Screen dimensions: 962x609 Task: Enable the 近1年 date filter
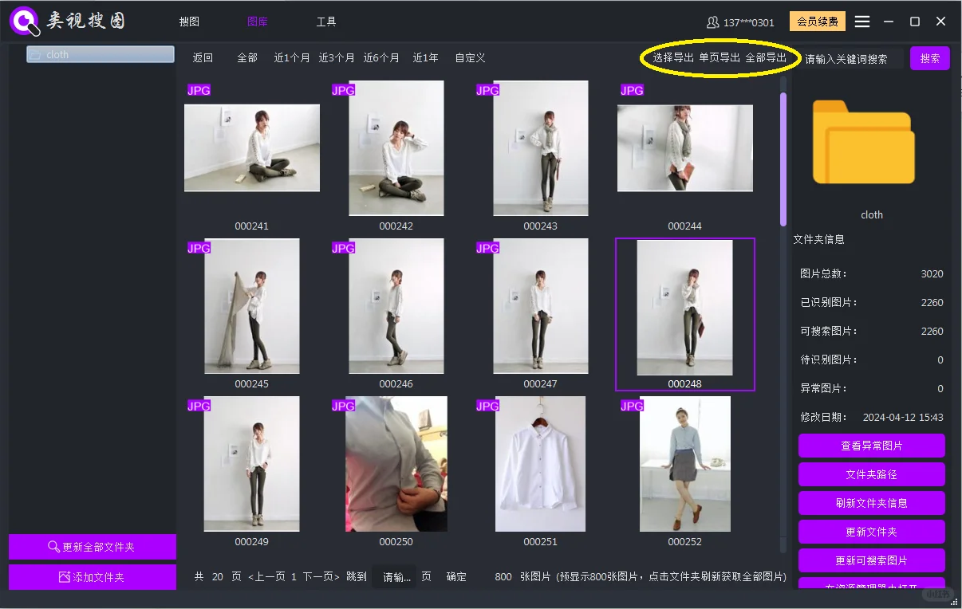tap(425, 57)
